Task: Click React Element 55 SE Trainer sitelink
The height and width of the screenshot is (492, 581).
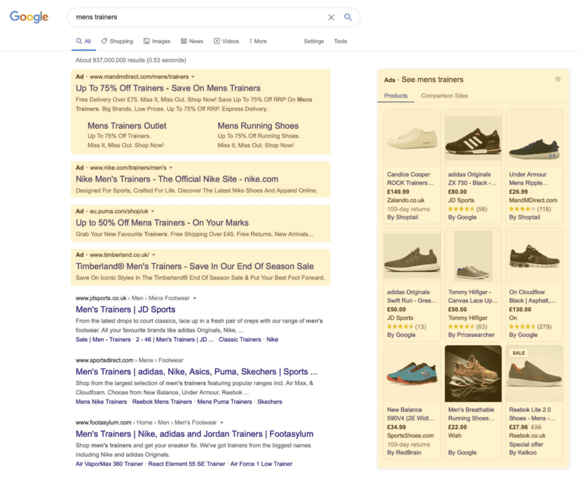Action: [x=187, y=464]
